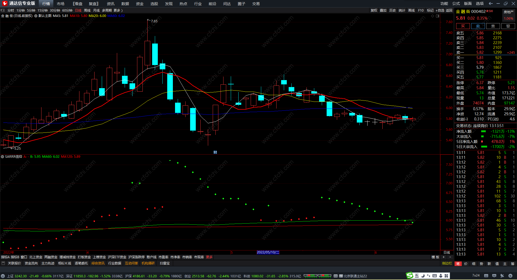Open the F10 company info button
Image resolution: width=517 pixels, height=280 pixels.
(x=421, y=10)
